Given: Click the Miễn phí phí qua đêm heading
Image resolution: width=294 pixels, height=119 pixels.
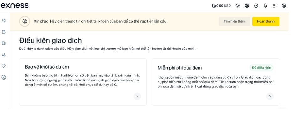Looking at the screenshot, I should [180, 68].
